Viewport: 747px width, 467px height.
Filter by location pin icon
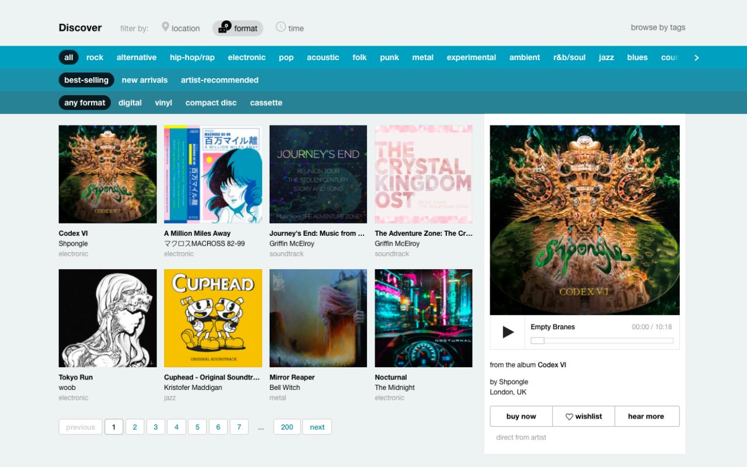[x=165, y=27]
